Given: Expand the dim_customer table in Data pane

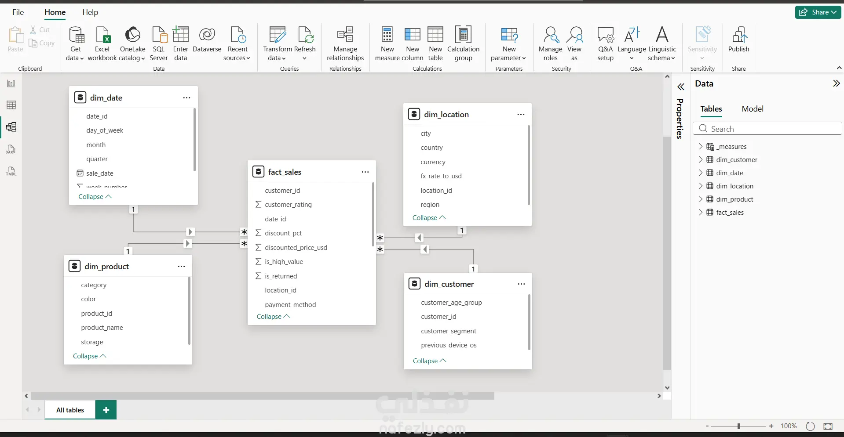Looking at the screenshot, I should coord(701,159).
